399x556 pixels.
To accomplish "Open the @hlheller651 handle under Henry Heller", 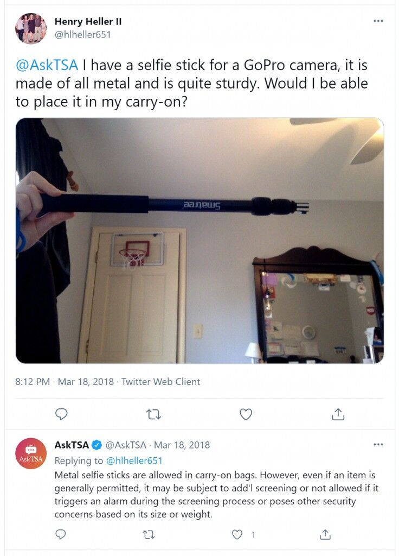I will tap(82, 35).
